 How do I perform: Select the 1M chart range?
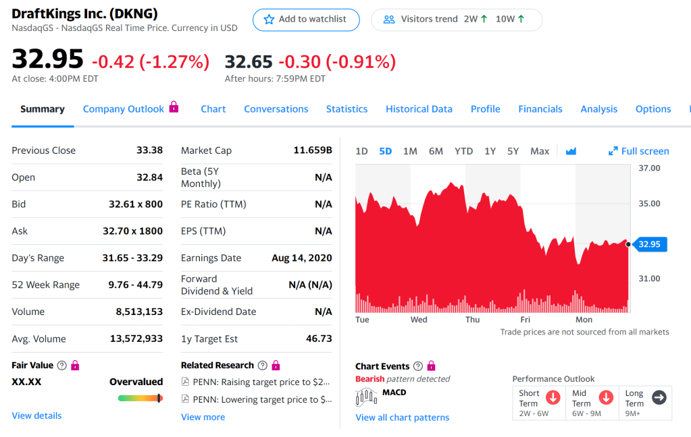(x=410, y=151)
